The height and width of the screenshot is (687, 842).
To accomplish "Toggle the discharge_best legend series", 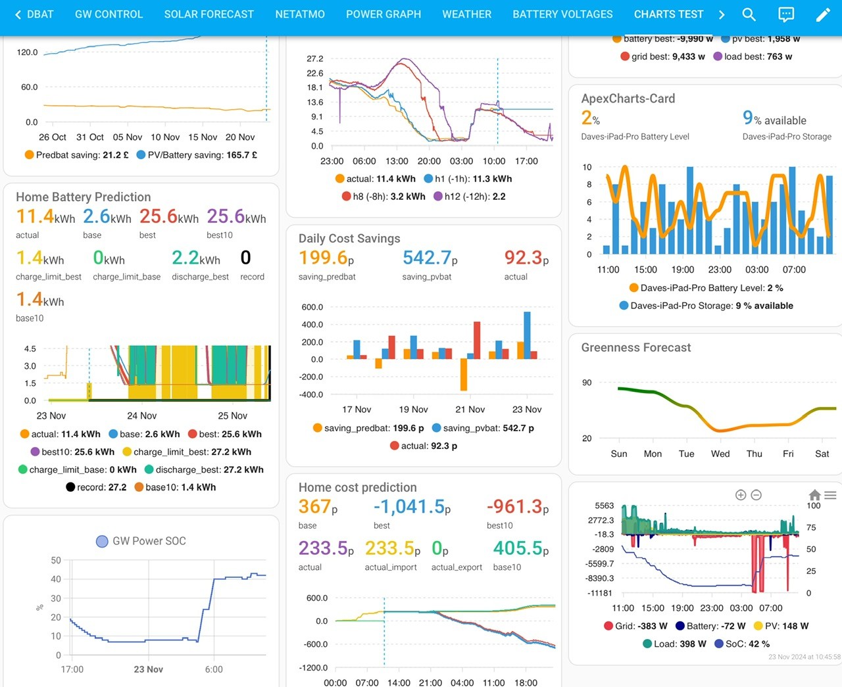I will [204, 469].
